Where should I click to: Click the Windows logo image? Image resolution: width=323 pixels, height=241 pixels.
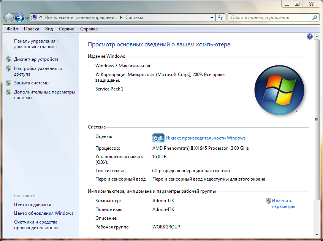(279, 90)
